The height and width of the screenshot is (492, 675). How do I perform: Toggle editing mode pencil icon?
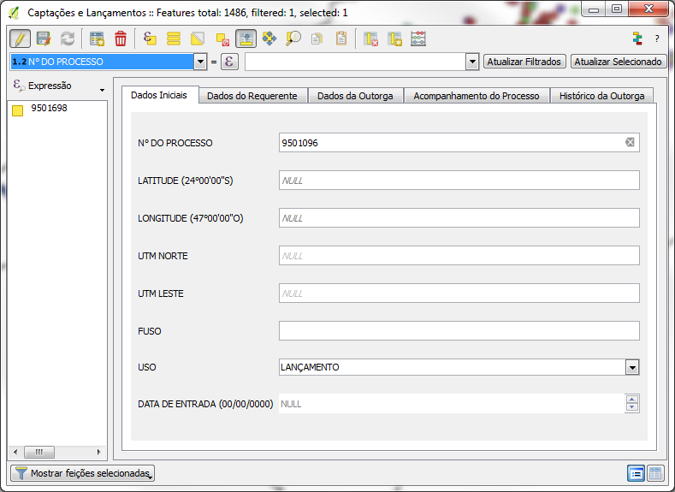pyautogui.click(x=21, y=39)
